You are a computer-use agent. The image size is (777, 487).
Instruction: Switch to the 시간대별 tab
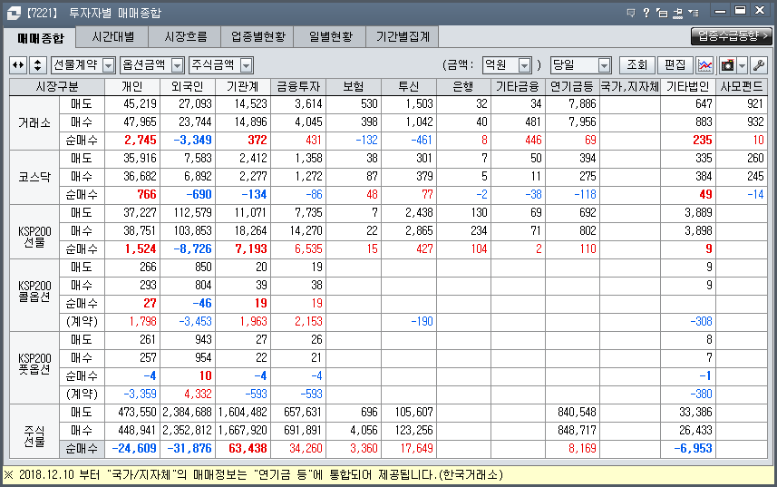112,36
